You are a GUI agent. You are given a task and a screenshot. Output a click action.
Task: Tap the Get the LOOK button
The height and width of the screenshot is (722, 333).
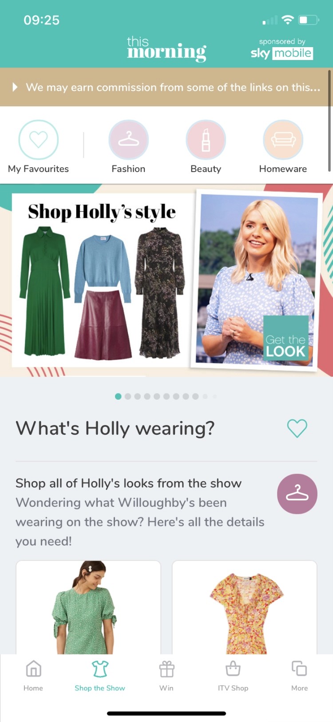[x=285, y=341]
